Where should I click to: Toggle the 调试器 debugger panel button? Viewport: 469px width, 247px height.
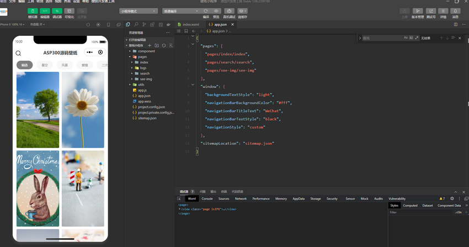coord(57,11)
